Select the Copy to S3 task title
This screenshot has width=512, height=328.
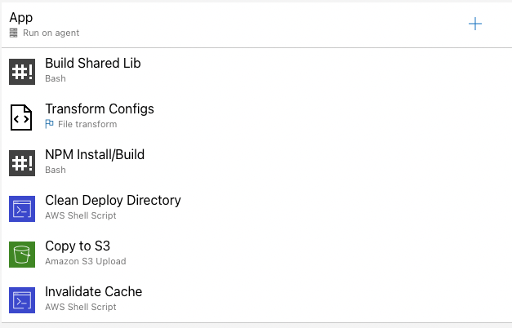pos(78,246)
